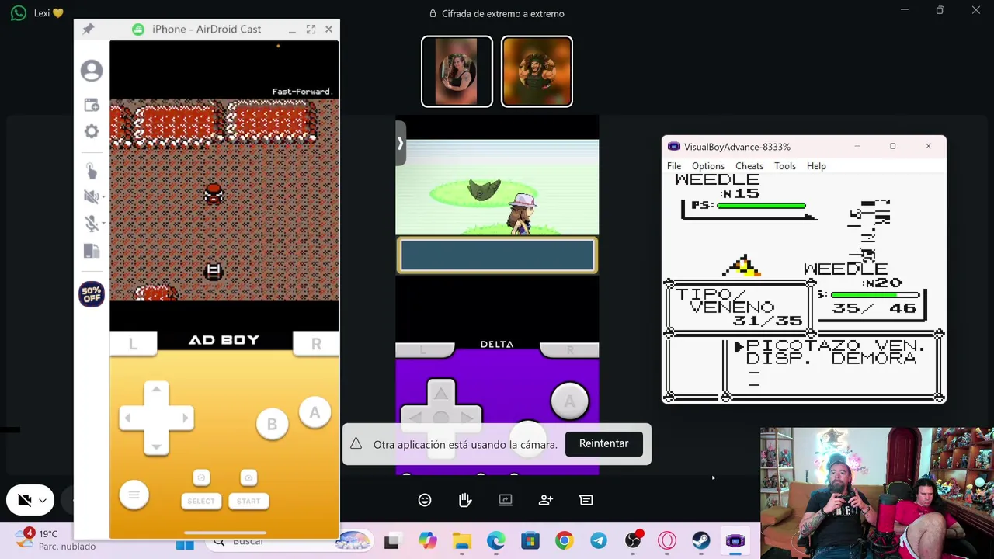Select PICOTAZO VEN. move in the battle menu
Viewport: 994px width, 559px height.
tap(835, 346)
